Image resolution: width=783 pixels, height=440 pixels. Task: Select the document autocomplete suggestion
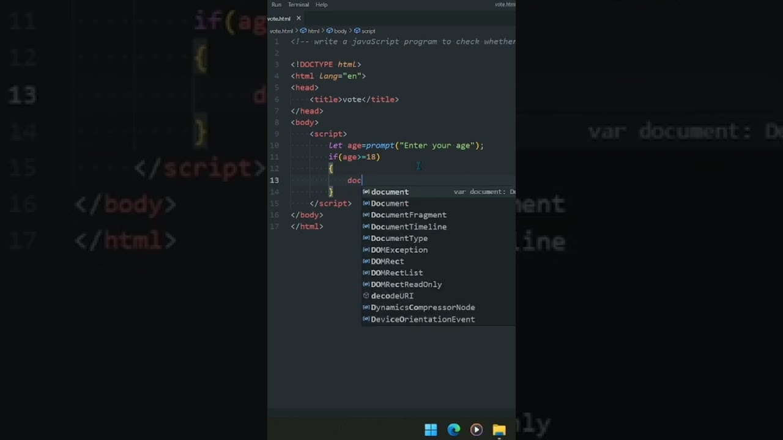(439, 192)
